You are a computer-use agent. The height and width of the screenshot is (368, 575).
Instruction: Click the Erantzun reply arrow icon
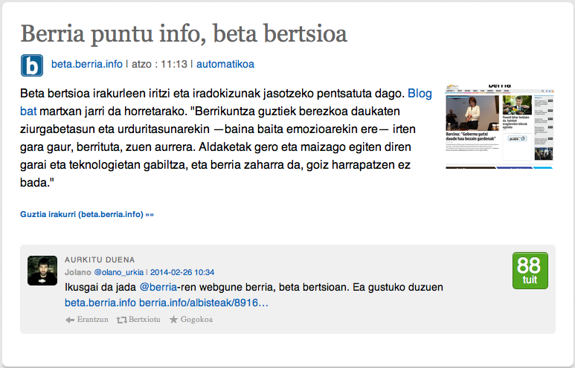pos(70,320)
